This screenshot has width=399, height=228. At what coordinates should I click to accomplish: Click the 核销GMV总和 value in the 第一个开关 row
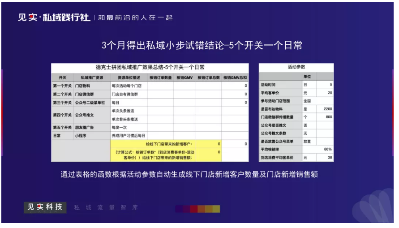[x=235, y=86]
